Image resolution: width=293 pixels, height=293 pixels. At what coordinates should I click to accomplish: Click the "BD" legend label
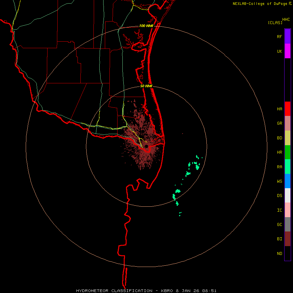click(279, 138)
